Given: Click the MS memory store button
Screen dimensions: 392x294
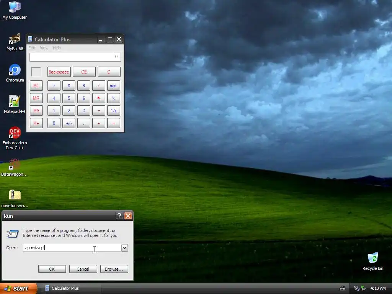Looking at the screenshot, I should 36,111.
